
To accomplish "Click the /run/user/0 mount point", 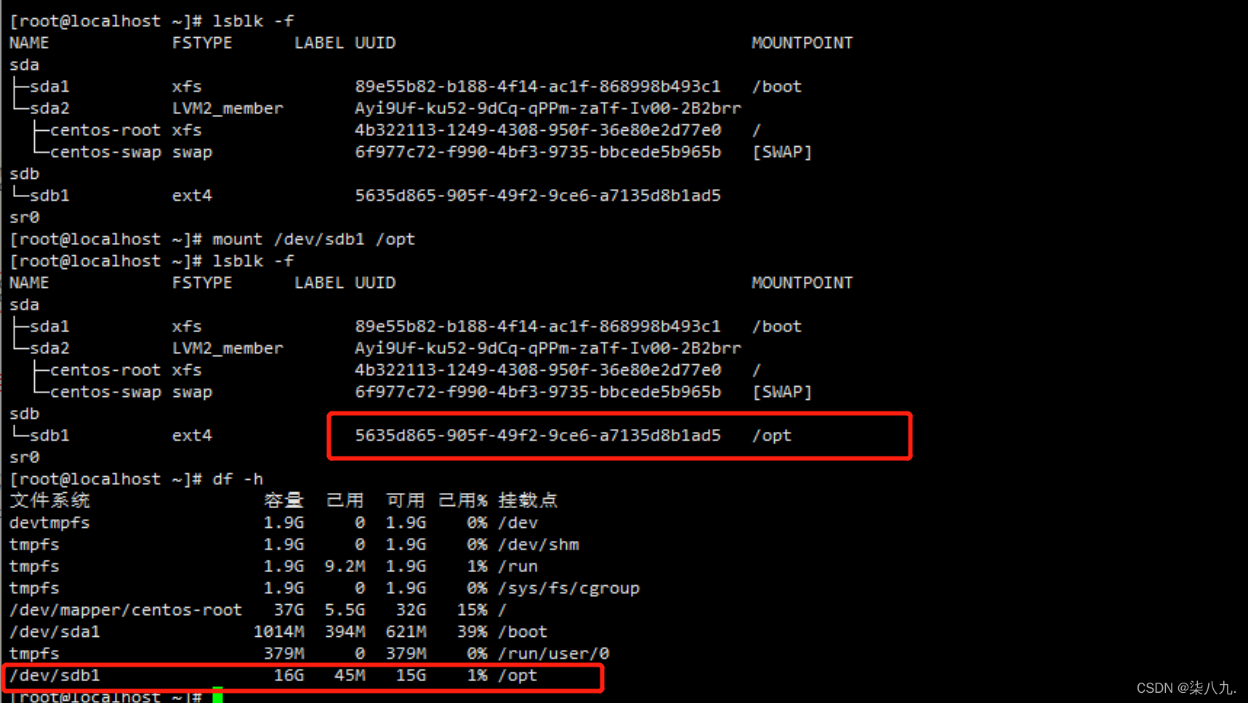I will pyautogui.click(x=553, y=654).
